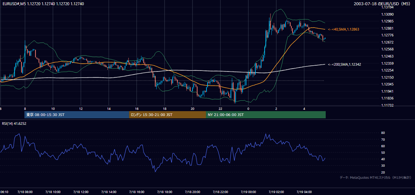The height and width of the screenshot is (195, 415).
Task: Click RSI scale value 40
Action: [x=383, y=159]
